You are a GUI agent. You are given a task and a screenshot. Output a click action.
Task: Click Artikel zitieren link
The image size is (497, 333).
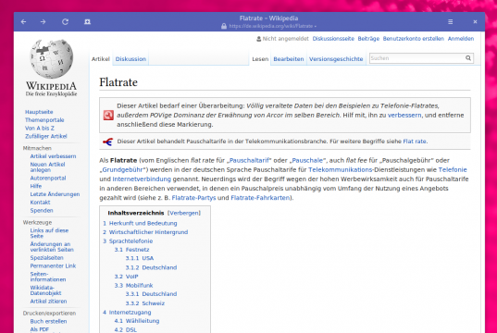tap(48, 302)
